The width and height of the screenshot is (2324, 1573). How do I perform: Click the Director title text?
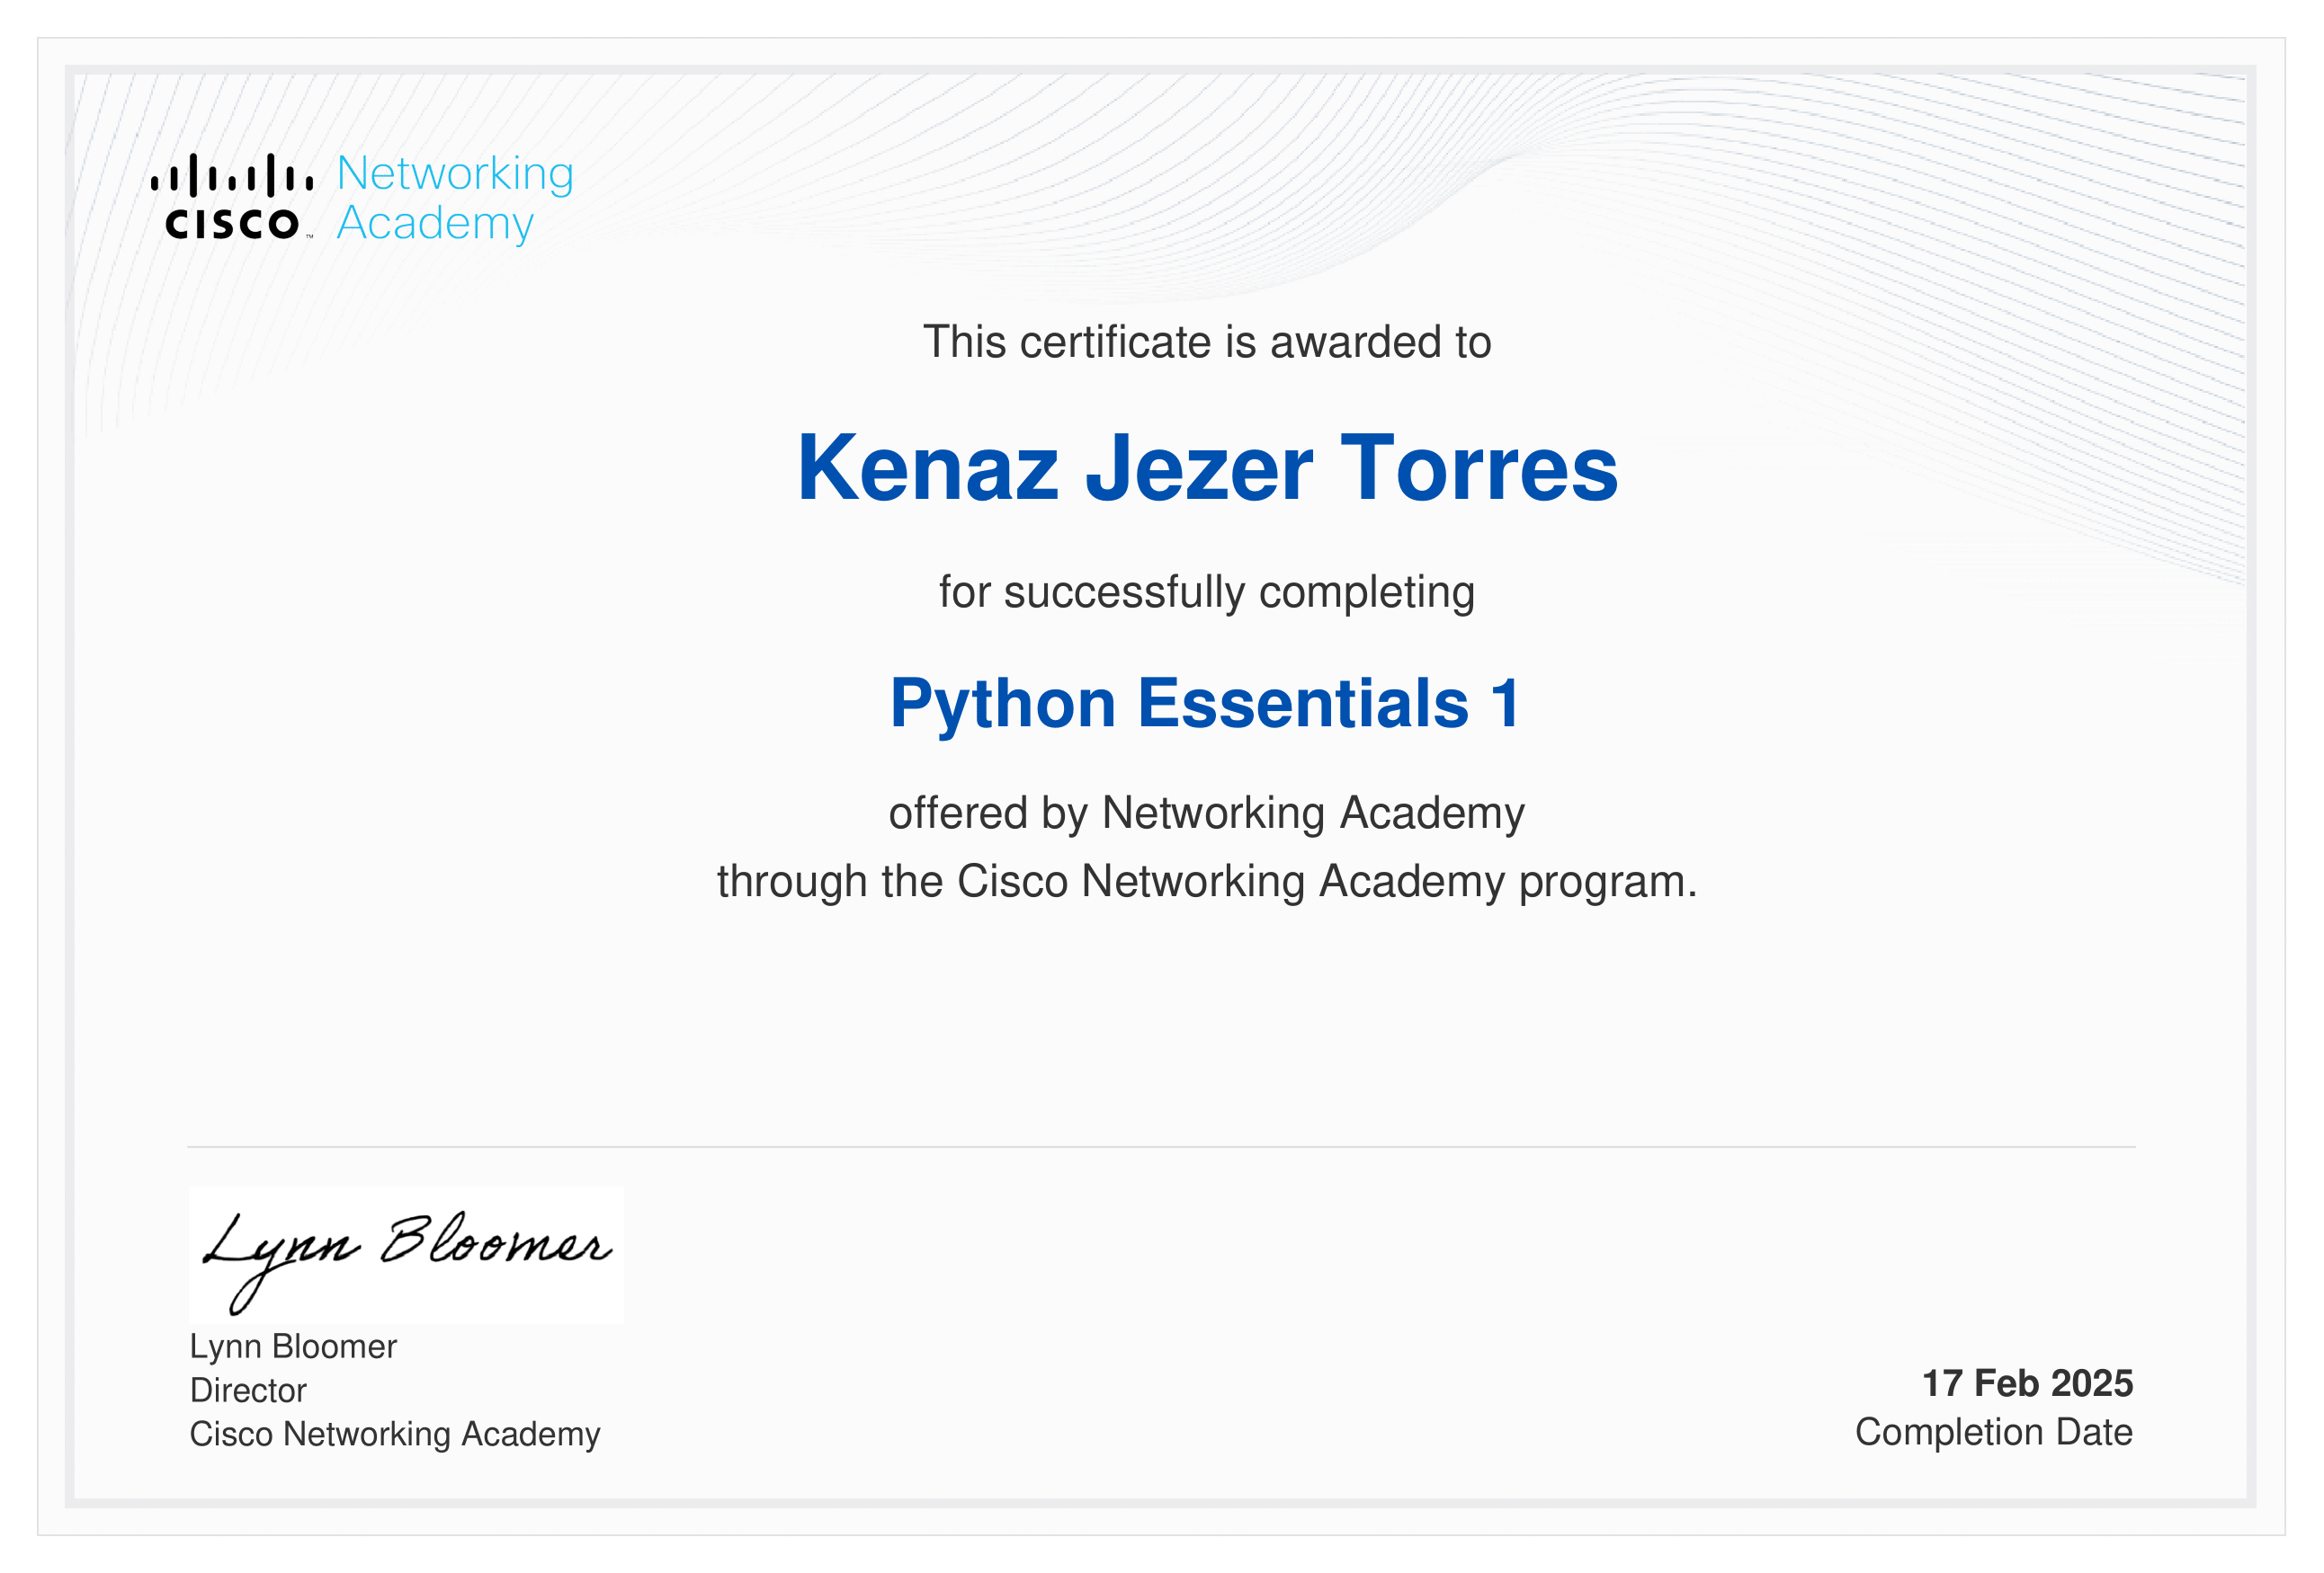(248, 1391)
